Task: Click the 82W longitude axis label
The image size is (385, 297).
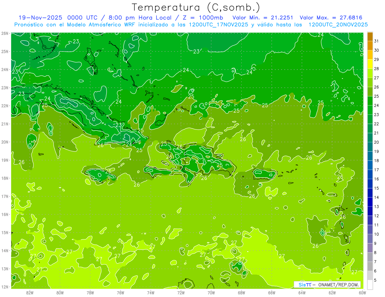Action: pos(30,293)
